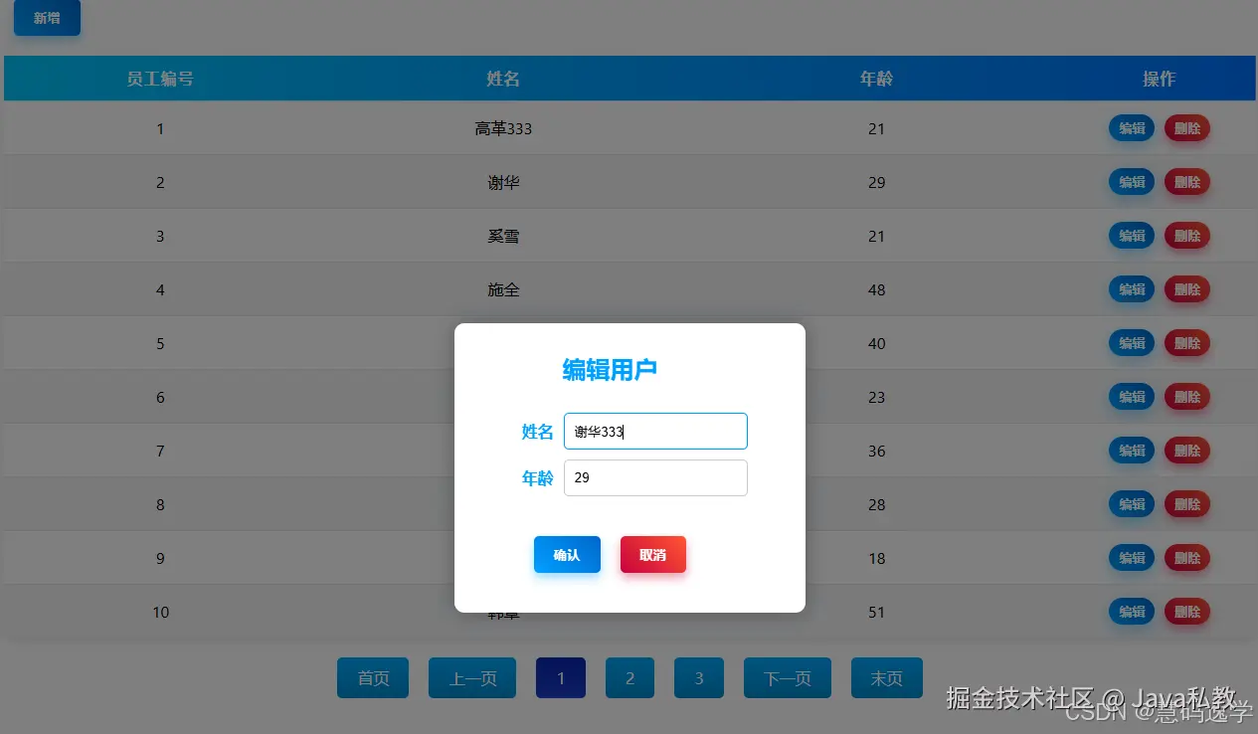Click 编辑 for employee number 4
Screen dimensions: 1258x734
(x=1131, y=289)
